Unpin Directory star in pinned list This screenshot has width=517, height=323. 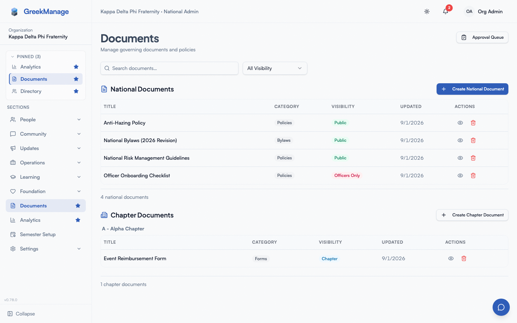(76, 91)
